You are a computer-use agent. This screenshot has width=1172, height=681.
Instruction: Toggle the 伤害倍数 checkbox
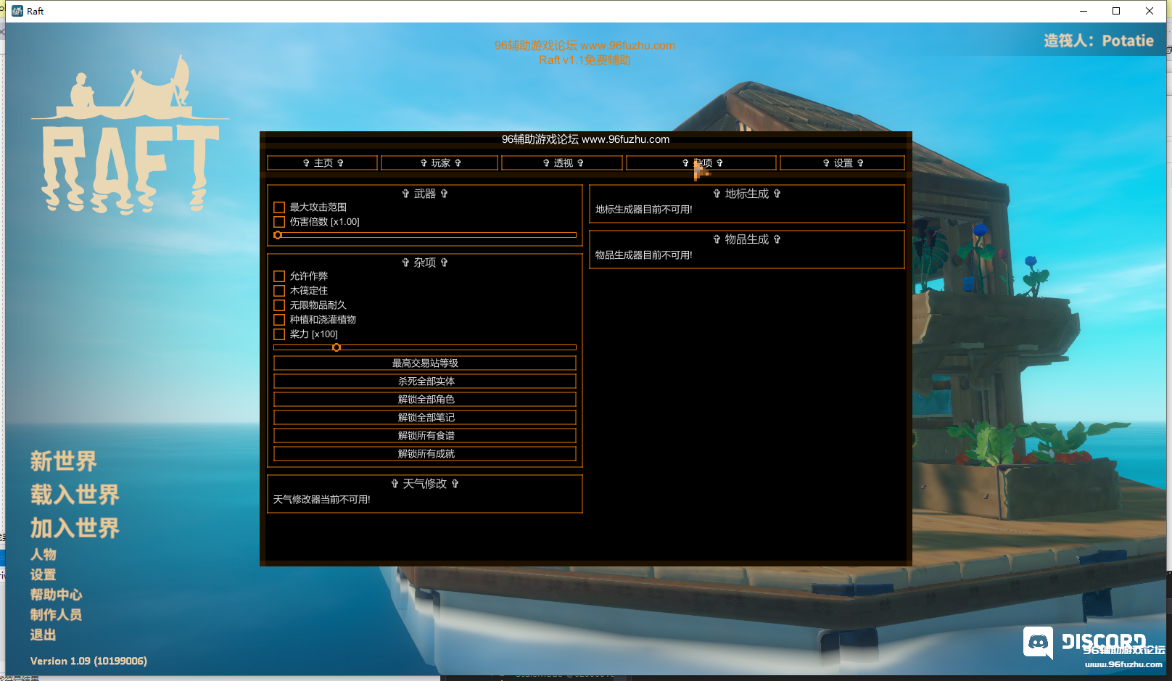coord(279,222)
